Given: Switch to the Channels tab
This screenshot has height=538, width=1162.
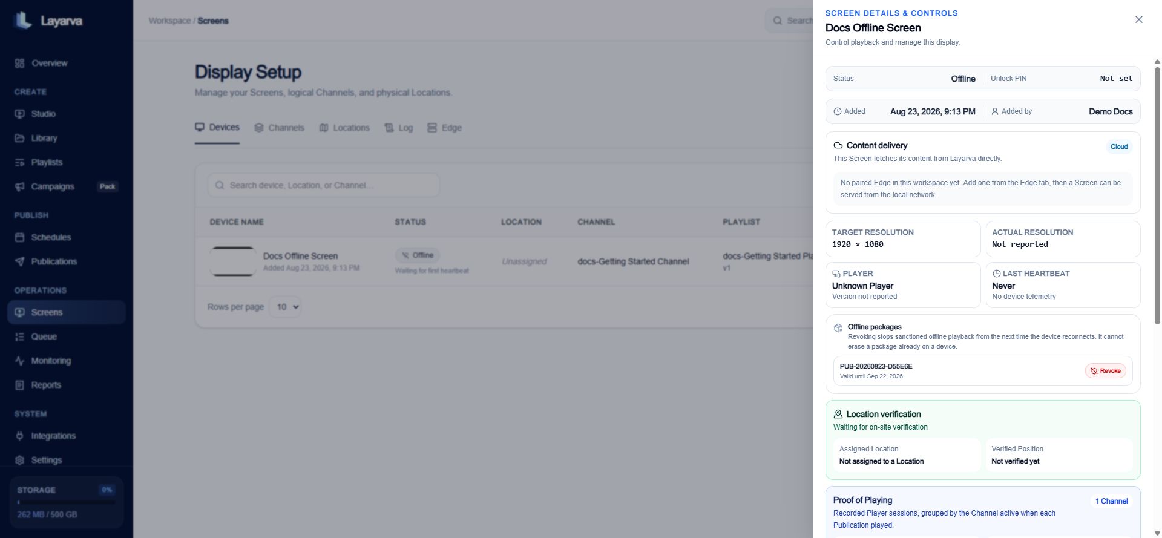Looking at the screenshot, I should click(279, 128).
